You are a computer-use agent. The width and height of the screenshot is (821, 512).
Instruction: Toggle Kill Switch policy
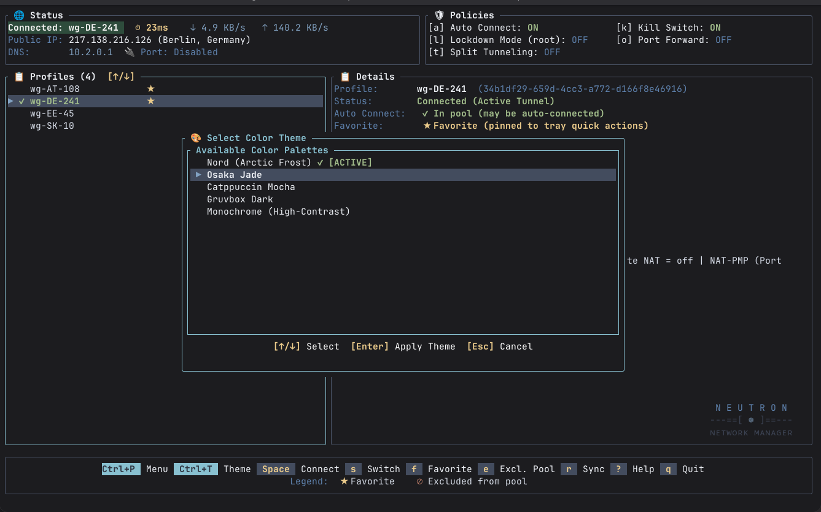pyautogui.click(x=669, y=28)
